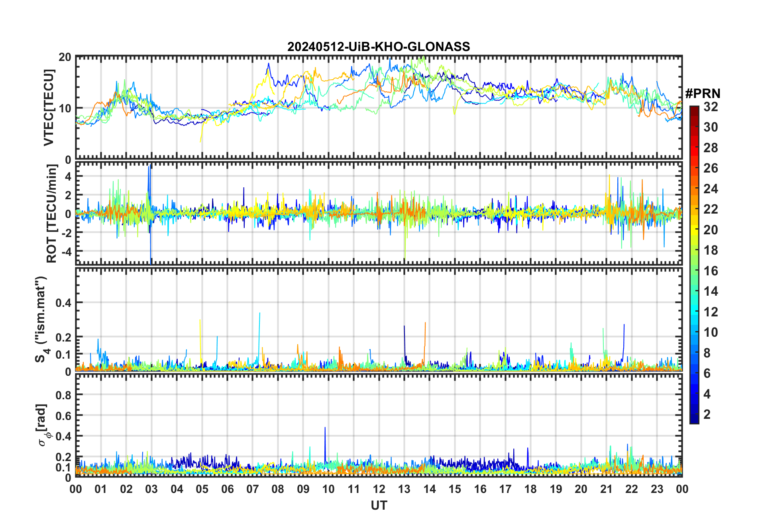Click the 0.8 tick on sigma phi axis
The width and height of the screenshot is (758, 530).
[64, 395]
